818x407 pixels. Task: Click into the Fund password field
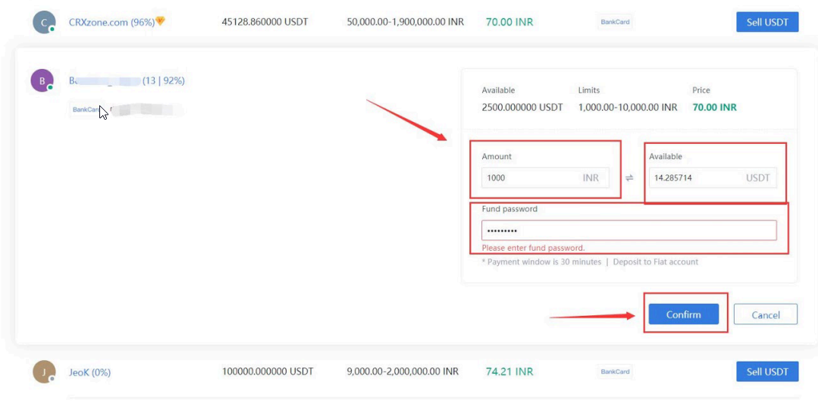tap(628, 230)
